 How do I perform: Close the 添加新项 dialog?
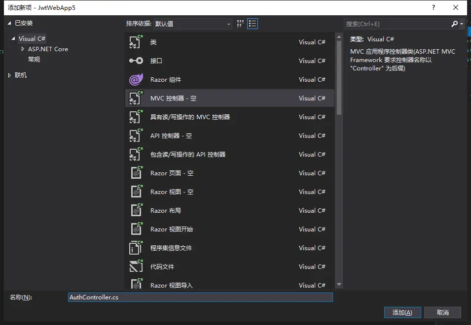tap(456, 7)
